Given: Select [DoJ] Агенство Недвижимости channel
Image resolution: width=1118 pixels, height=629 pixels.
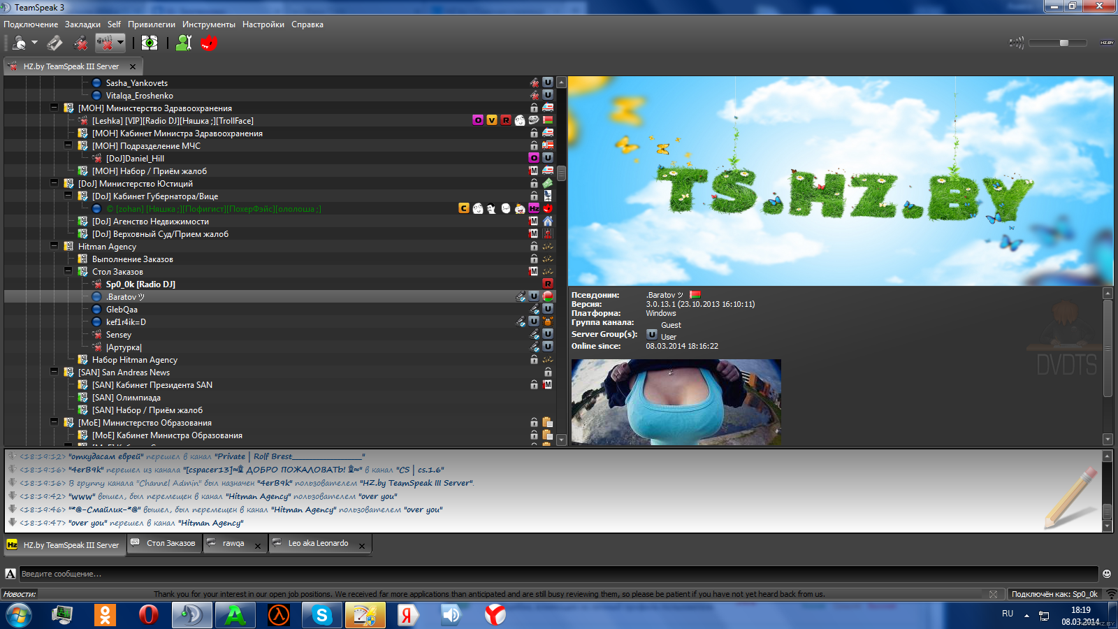Looking at the screenshot, I should coord(150,222).
